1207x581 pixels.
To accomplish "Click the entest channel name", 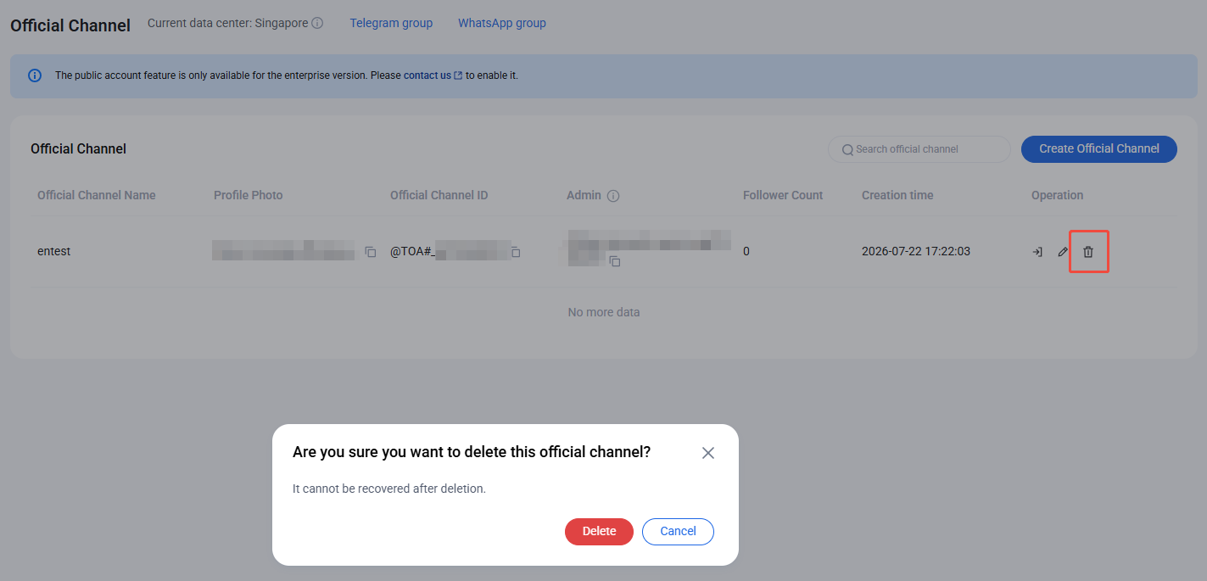I will (53, 251).
